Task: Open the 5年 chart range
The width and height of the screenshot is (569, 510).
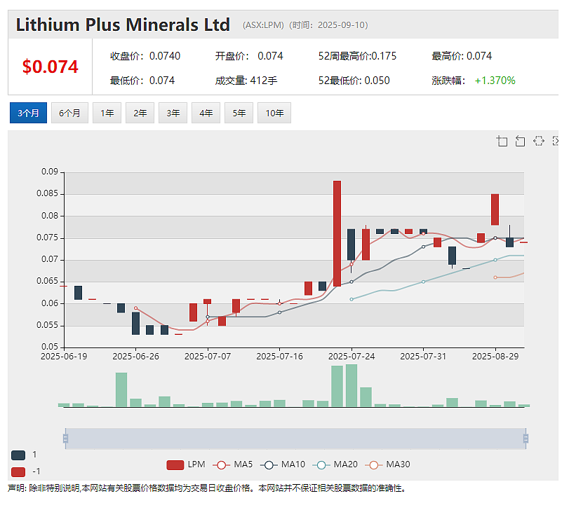Action: pos(239,113)
